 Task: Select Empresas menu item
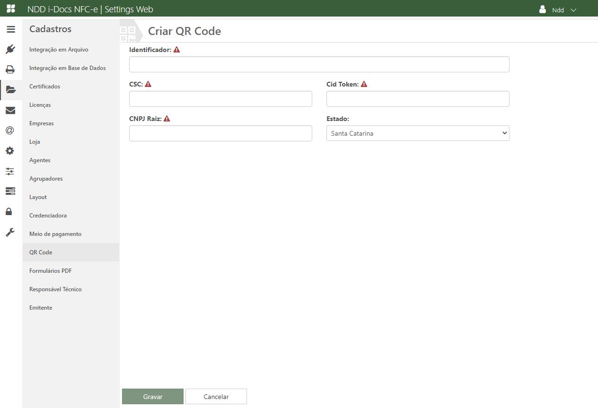[42, 123]
